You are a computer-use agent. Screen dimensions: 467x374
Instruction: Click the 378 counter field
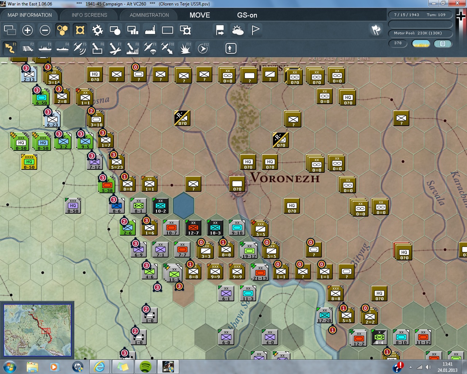(x=398, y=43)
